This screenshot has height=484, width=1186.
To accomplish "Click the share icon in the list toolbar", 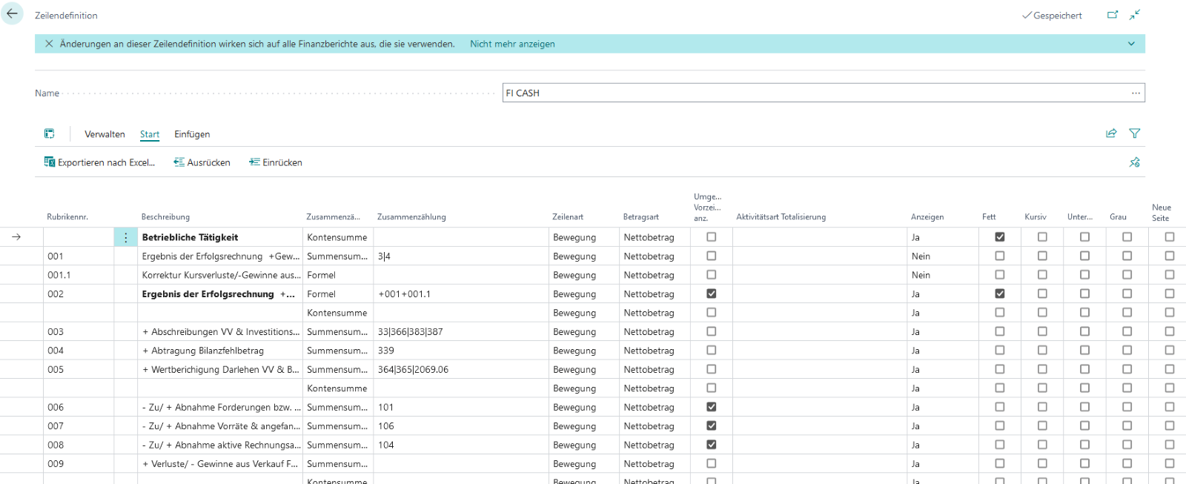I will point(1111,133).
